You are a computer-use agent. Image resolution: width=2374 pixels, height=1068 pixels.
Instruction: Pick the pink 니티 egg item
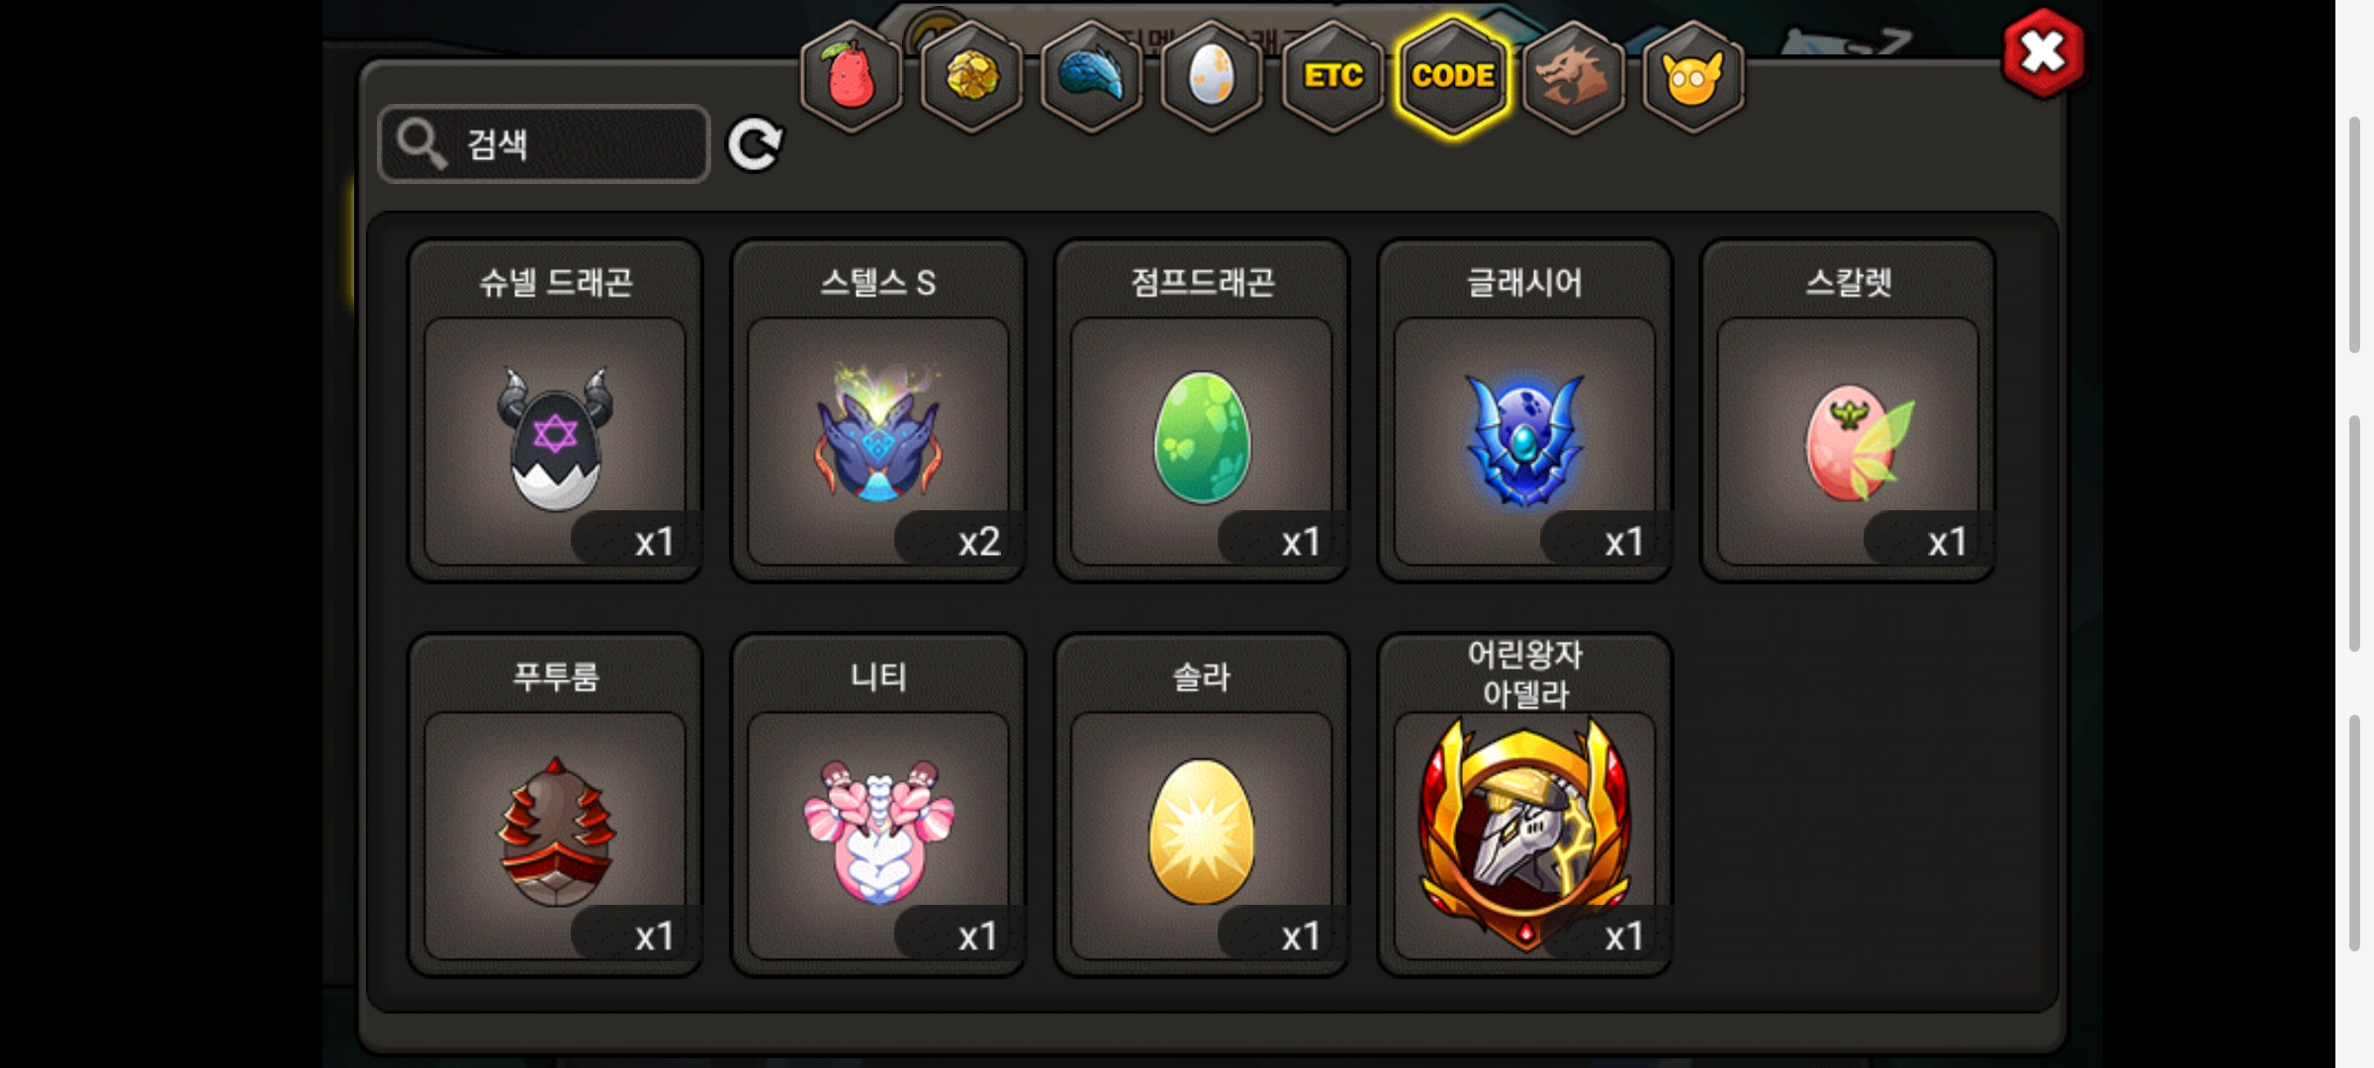pos(878,805)
